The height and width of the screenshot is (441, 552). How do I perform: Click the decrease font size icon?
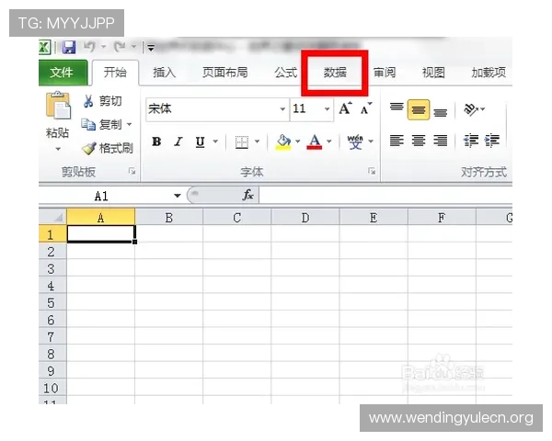click(366, 108)
